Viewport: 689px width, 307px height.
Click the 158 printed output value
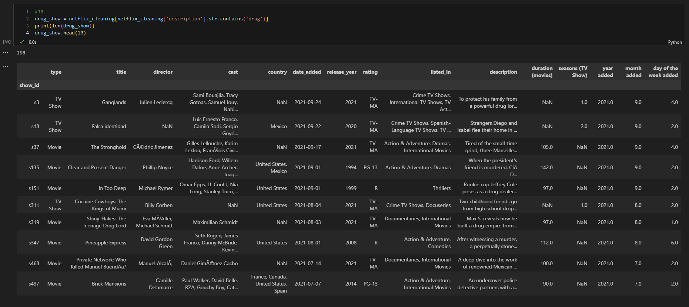pyautogui.click(x=21, y=53)
